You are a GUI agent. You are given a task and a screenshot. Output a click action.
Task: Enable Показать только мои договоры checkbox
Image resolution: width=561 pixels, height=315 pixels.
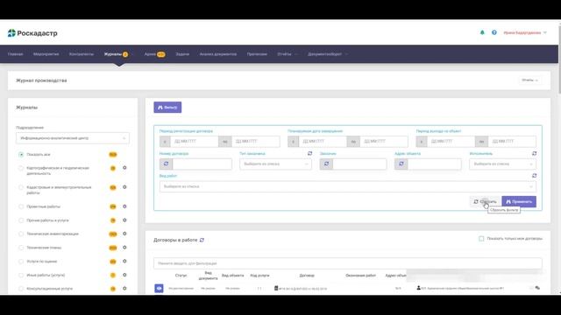[481, 238]
